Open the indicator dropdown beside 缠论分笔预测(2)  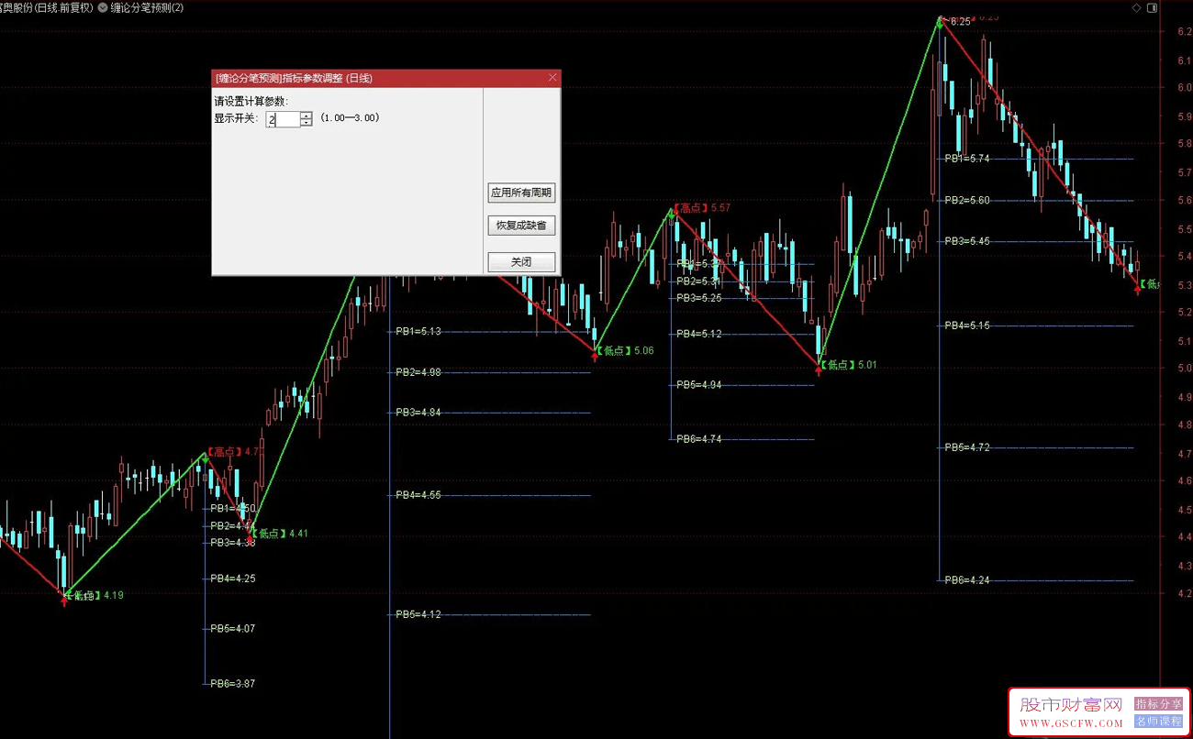coord(102,7)
